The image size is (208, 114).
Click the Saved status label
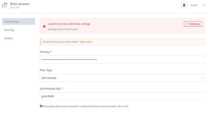click(194, 5)
